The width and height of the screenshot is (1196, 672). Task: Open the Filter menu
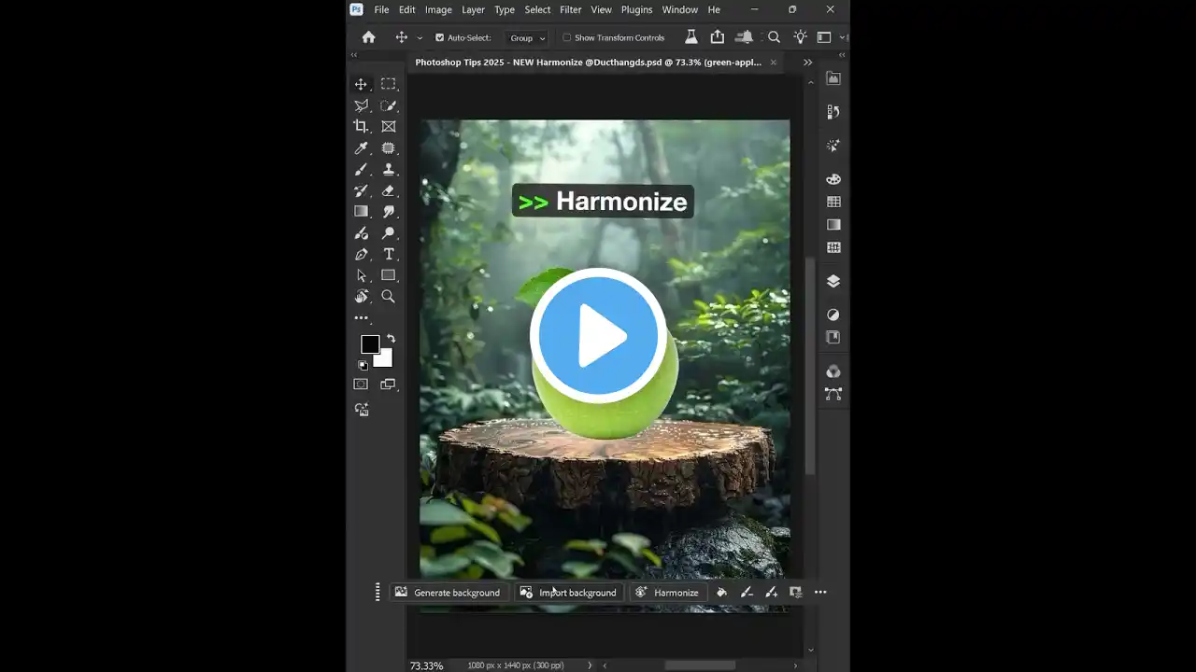click(570, 9)
